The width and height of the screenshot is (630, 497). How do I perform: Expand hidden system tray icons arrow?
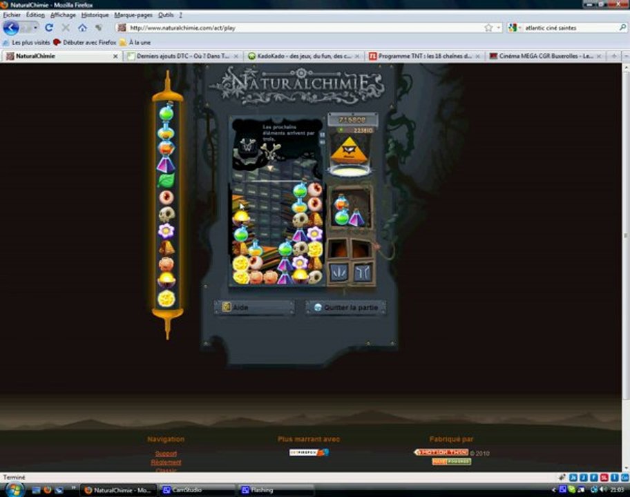tap(554, 489)
